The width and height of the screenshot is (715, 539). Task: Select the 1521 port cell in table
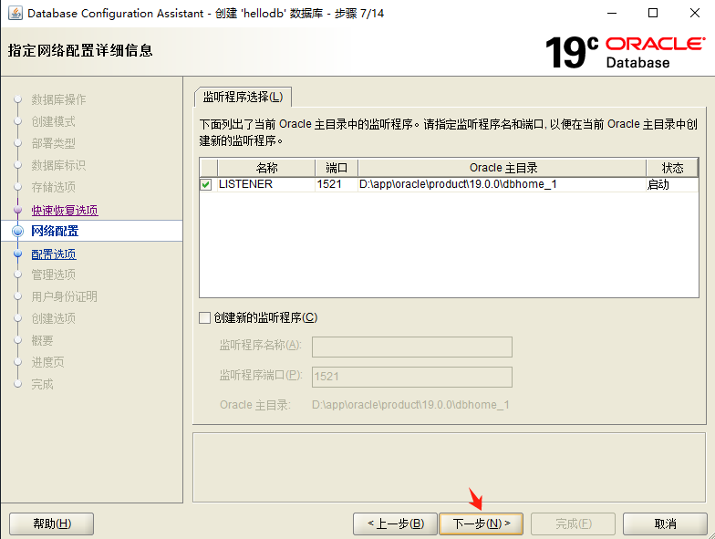point(337,184)
